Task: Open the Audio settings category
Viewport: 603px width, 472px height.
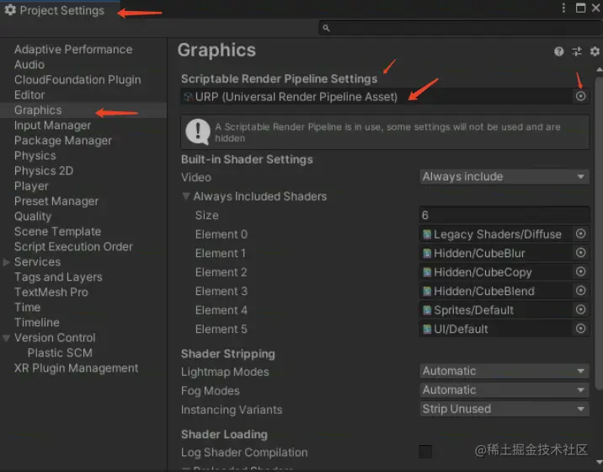Action: [29, 64]
